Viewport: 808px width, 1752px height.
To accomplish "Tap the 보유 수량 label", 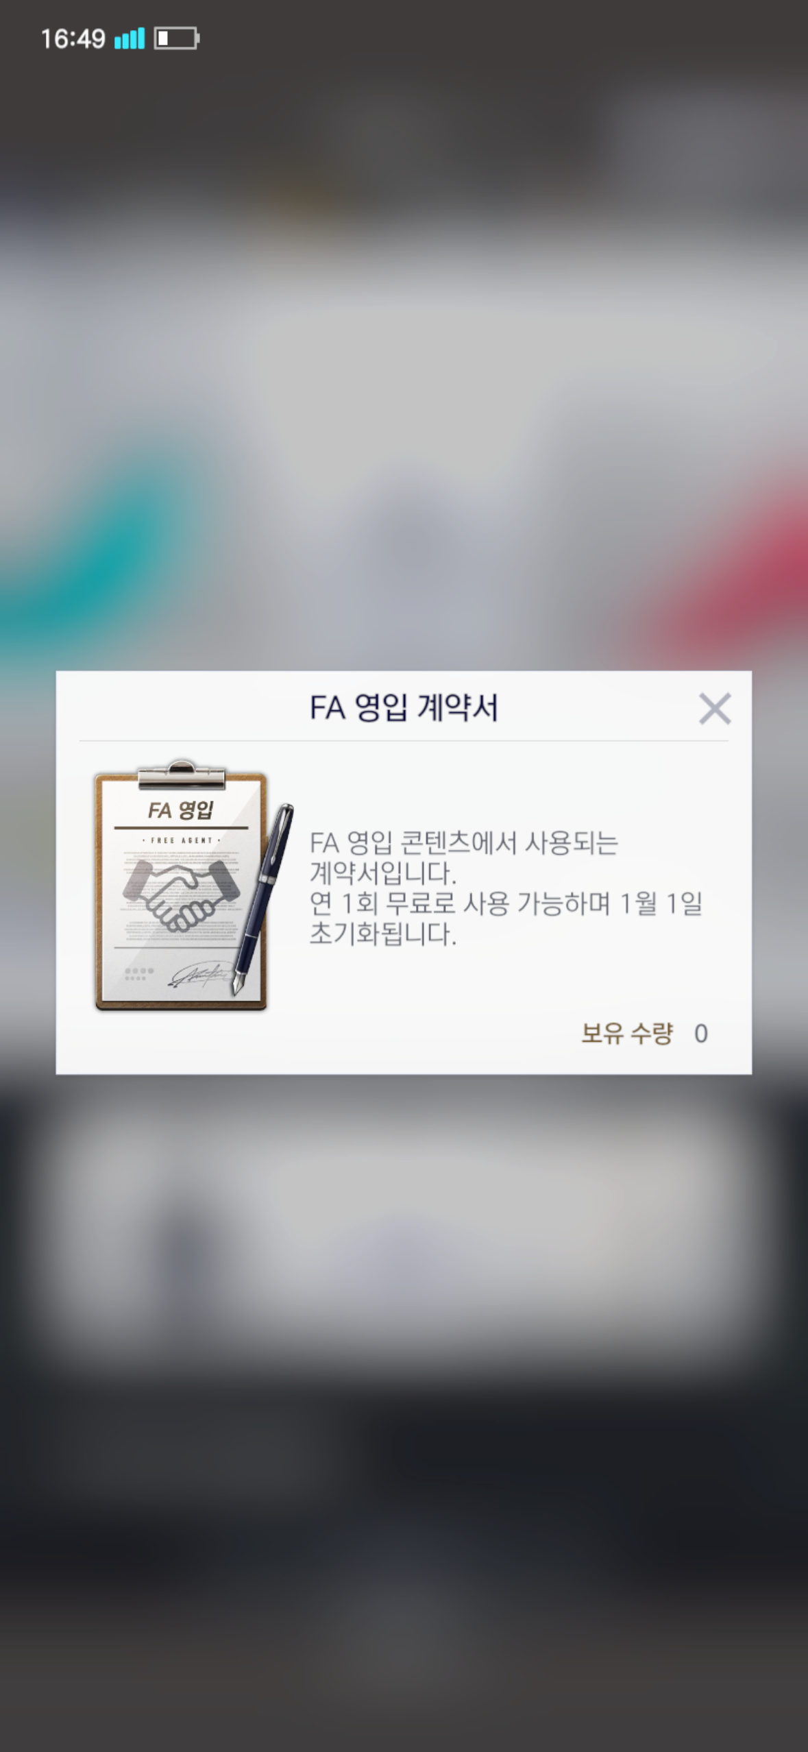I will [x=627, y=1033].
